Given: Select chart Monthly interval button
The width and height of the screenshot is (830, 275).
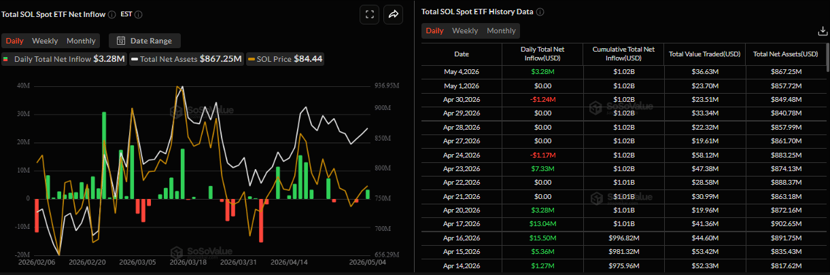Looking at the screenshot, I should tap(81, 41).
